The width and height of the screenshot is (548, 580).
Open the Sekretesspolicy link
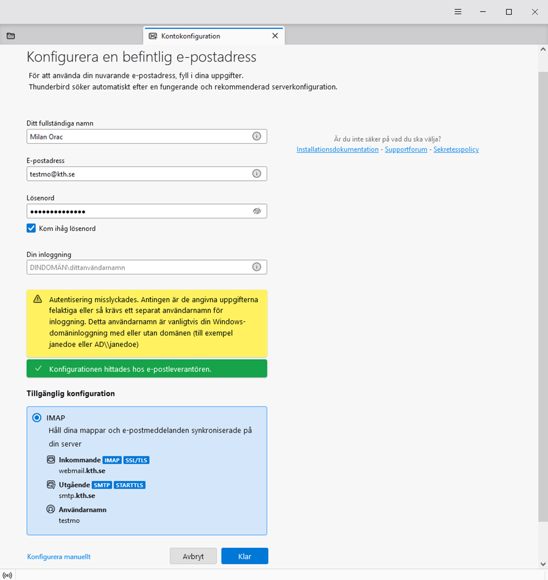(x=456, y=149)
